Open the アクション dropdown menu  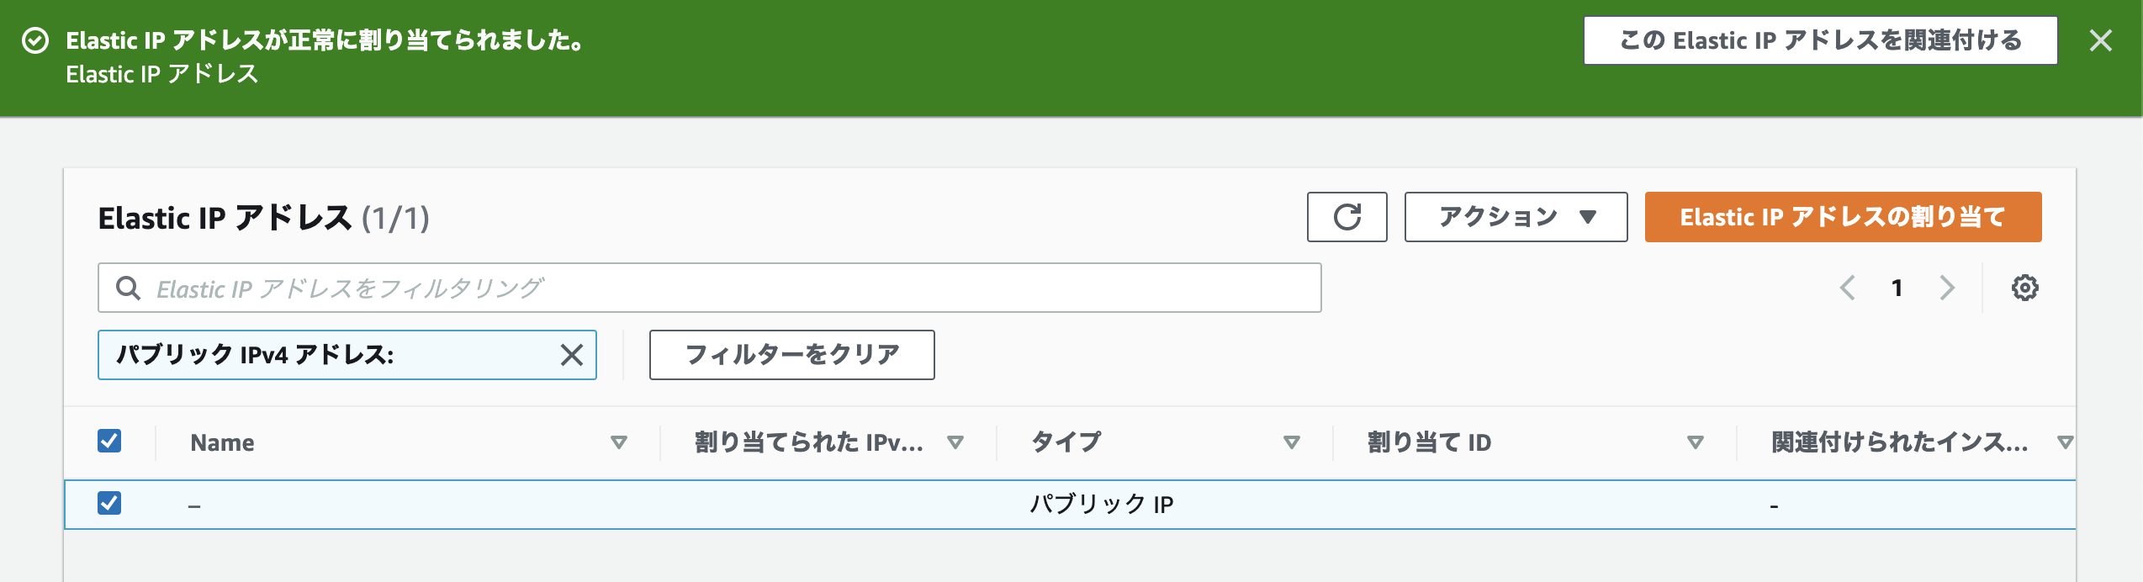[x=1516, y=217]
